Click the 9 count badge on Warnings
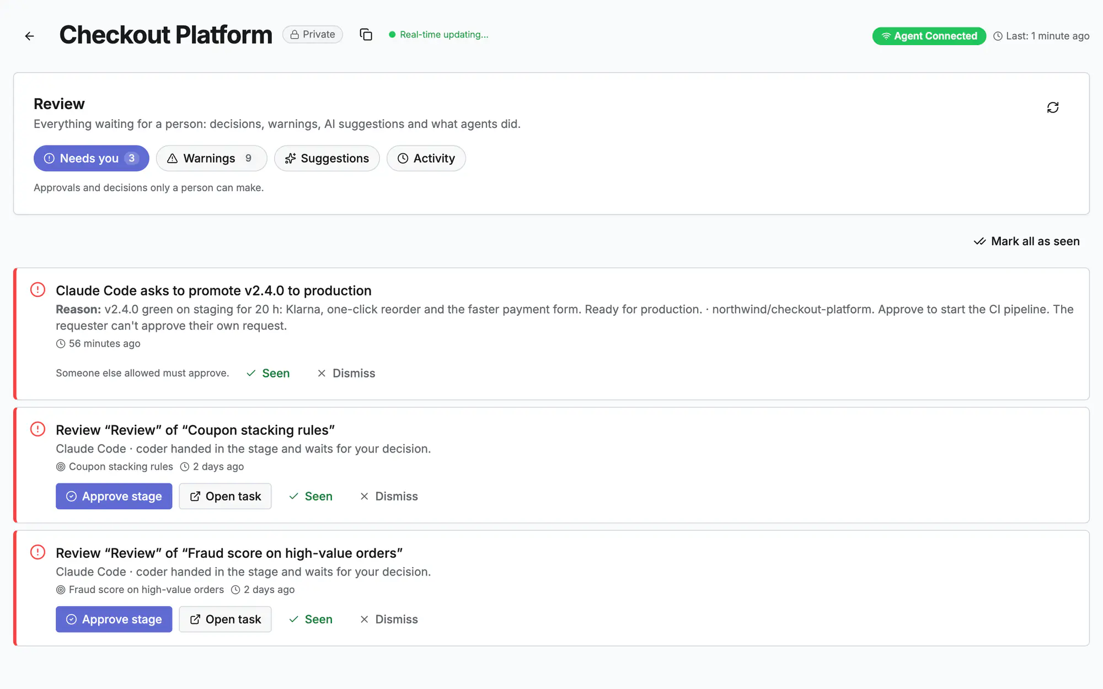This screenshot has width=1103, height=689. pyautogui.click(x=248, y=158)
